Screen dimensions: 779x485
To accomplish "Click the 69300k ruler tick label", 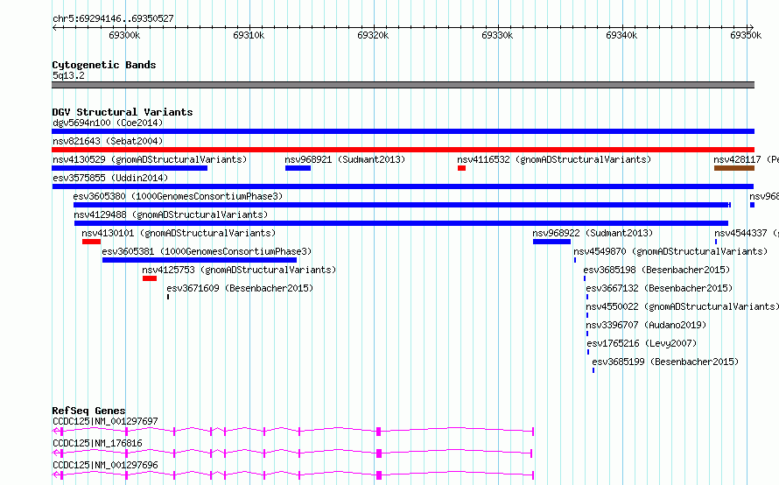I will pos(124,35).
